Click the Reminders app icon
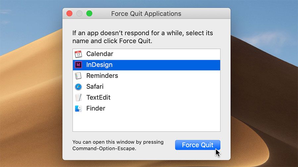The image size is (298, 167). (78, 76)
